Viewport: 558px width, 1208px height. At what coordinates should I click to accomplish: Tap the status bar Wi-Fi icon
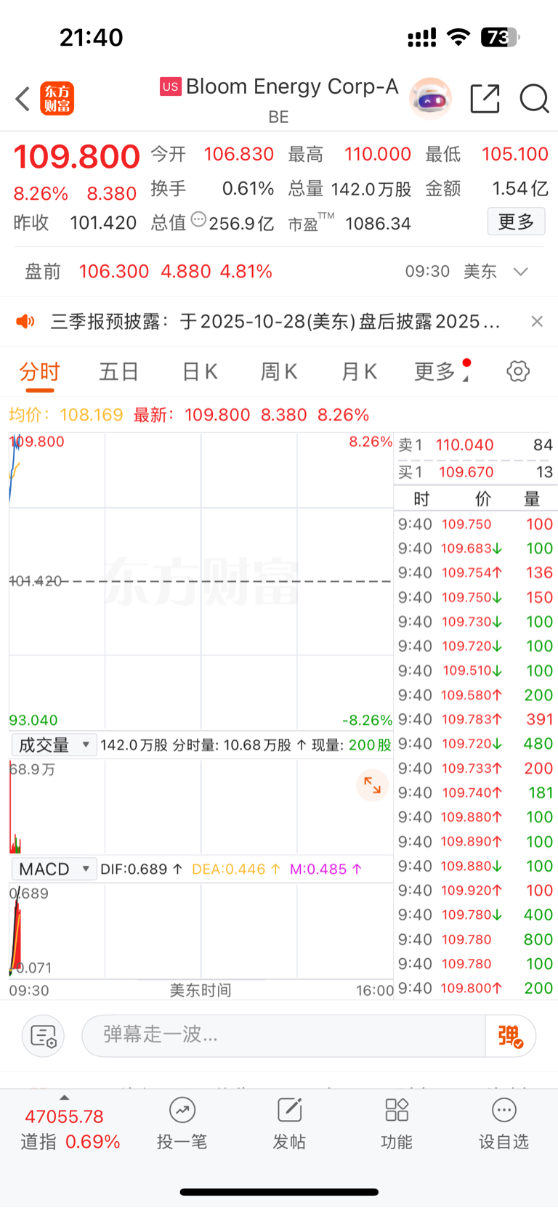click(458, 37)
